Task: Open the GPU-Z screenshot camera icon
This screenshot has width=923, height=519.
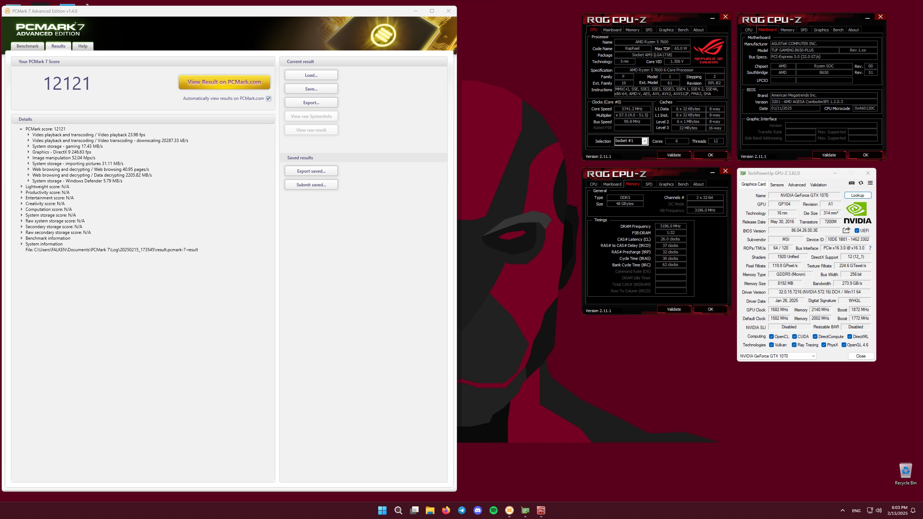Action: click(x=852, y=183)
